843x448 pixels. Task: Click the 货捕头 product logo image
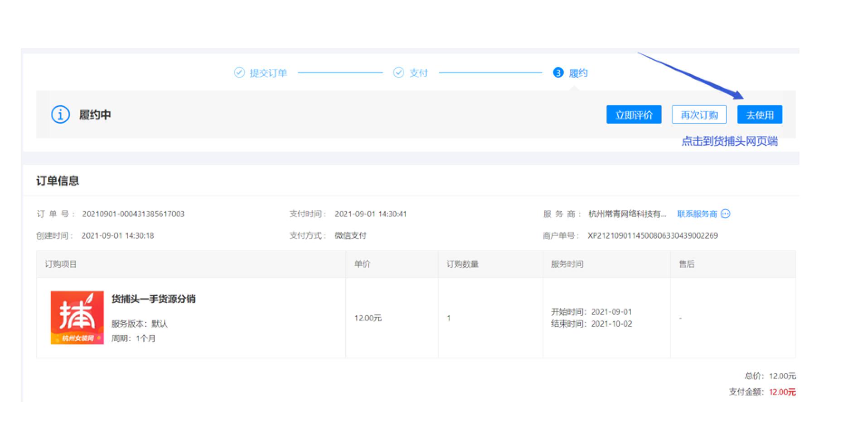click(x=77, y=318)
